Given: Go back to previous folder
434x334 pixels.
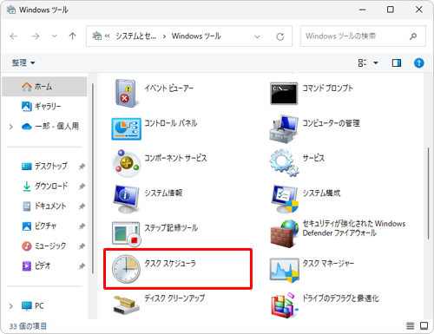Looking at the screenshot, I should tap(14, 36).
